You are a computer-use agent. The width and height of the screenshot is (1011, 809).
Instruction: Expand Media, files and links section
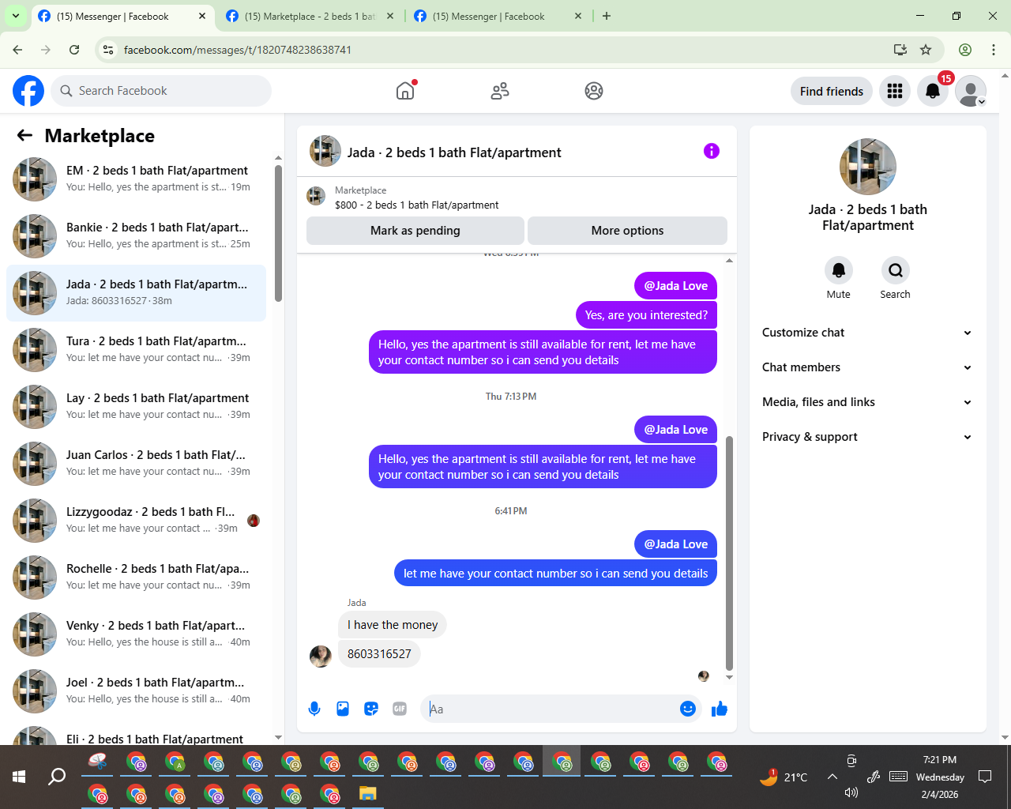click(x=867, y=402)
